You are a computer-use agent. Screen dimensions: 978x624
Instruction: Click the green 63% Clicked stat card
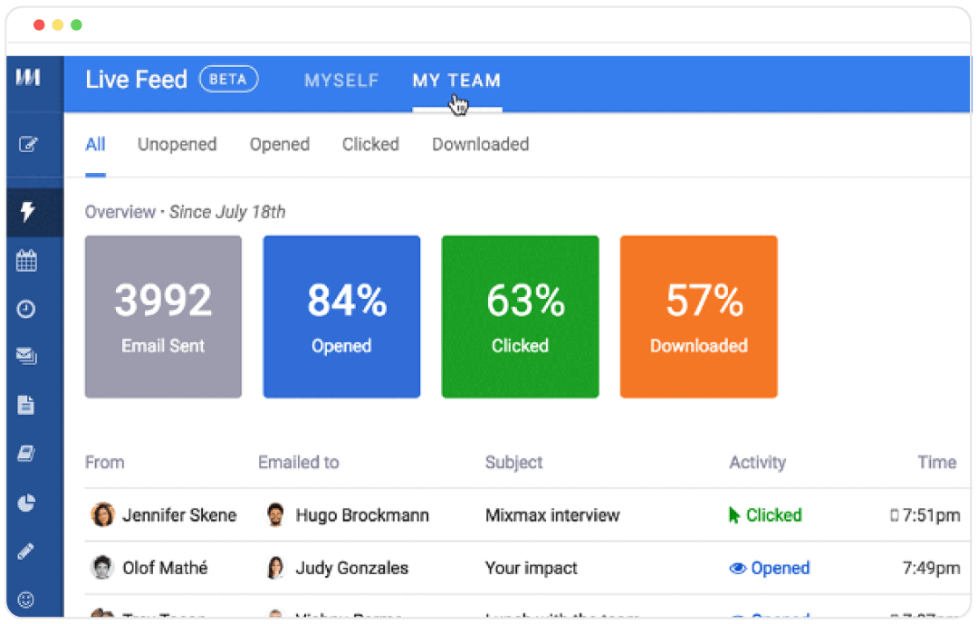pyautogui.click(x=520, y=316)
